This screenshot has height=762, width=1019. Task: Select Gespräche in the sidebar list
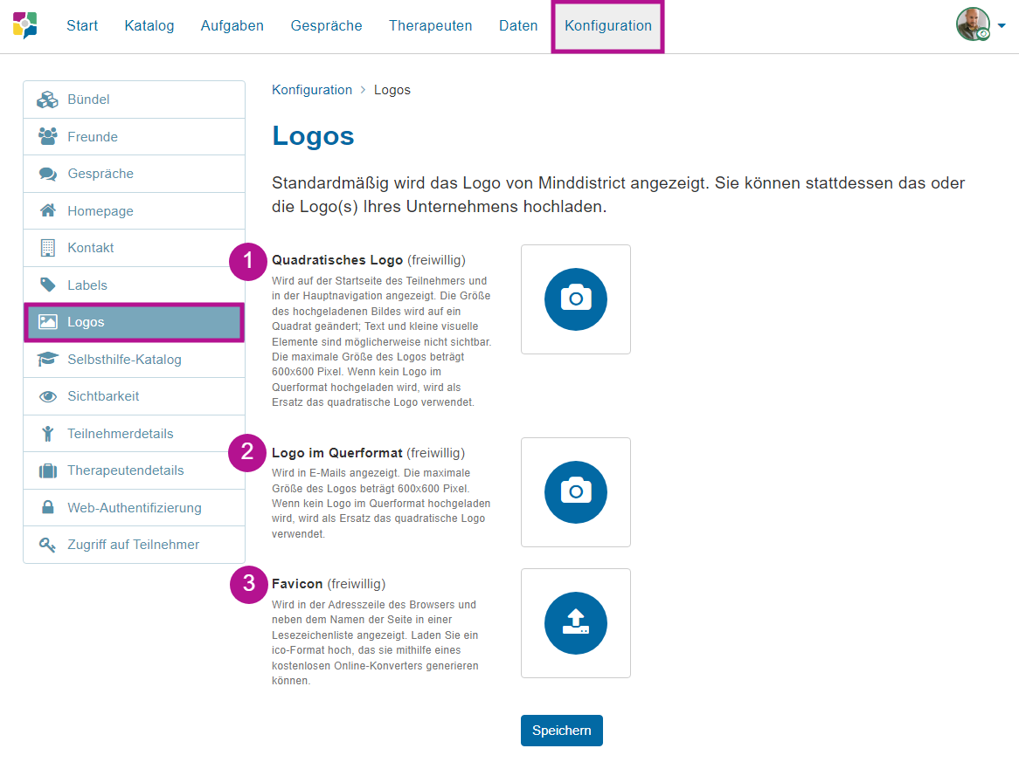[134, 174]
